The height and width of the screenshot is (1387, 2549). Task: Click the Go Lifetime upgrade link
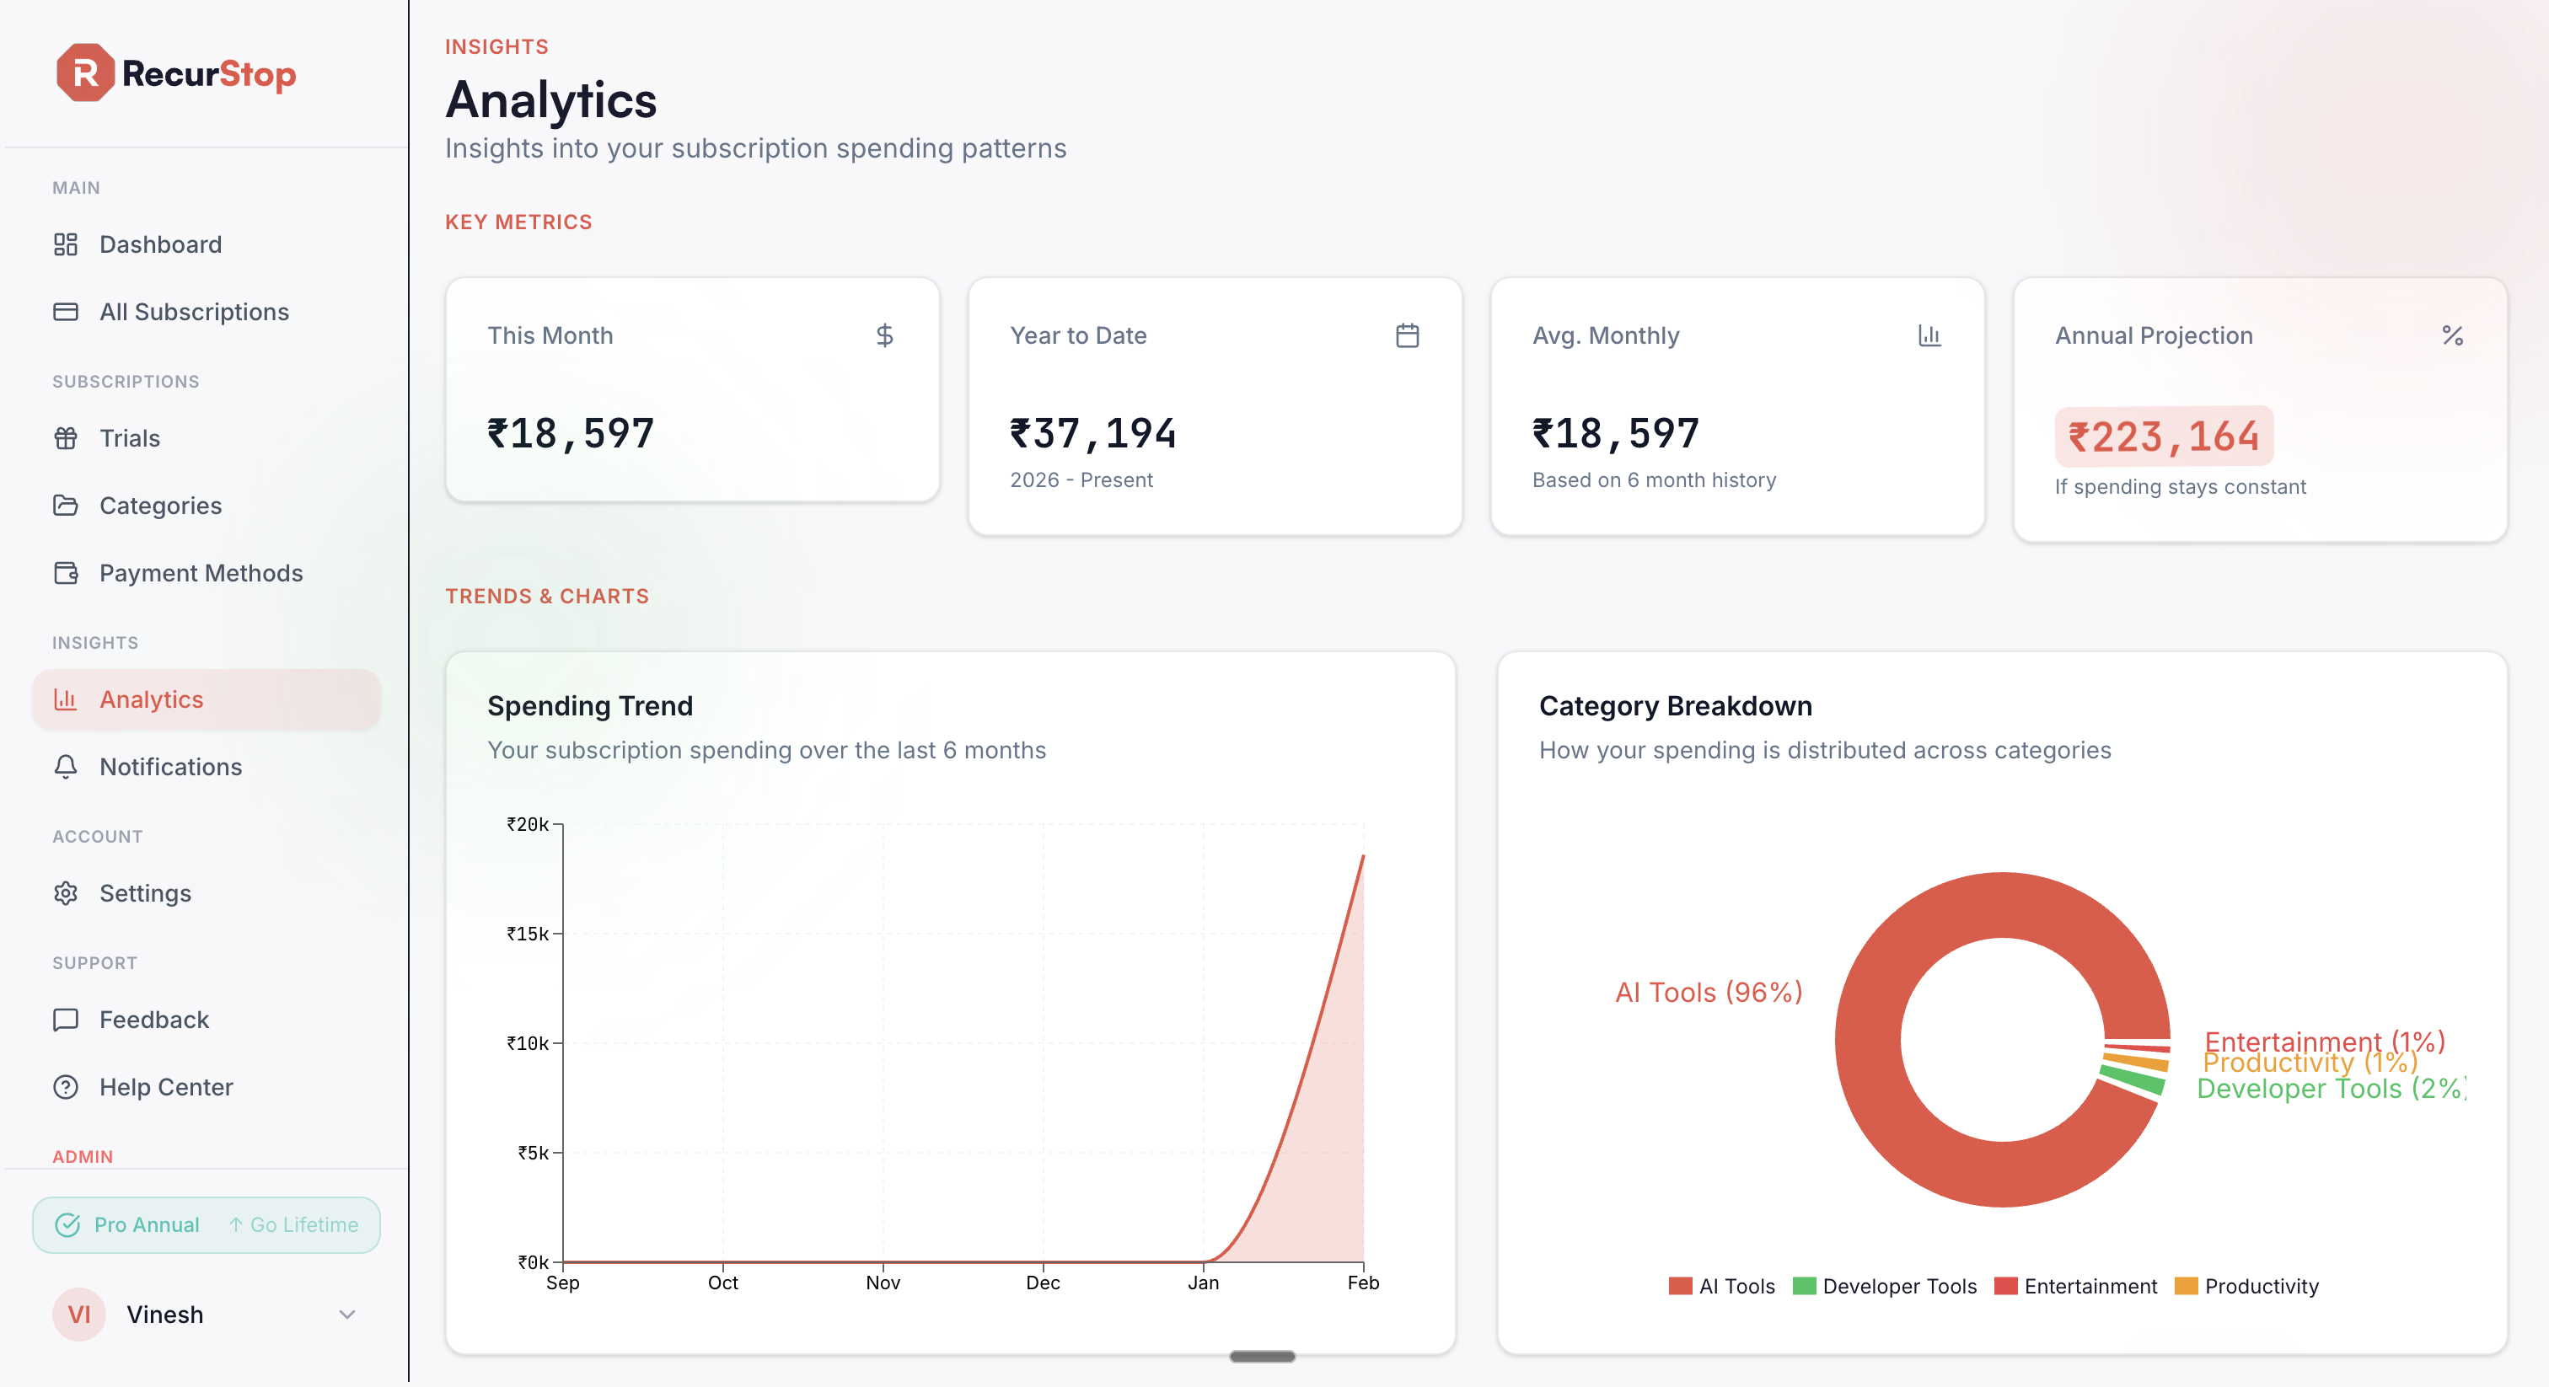(294, 1224)
